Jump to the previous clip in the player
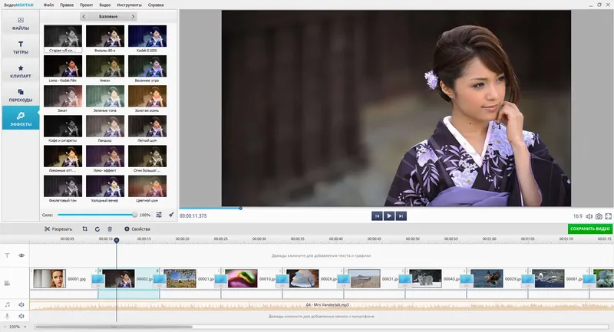This screenshot has height=332, width=614. pos(377,216)
